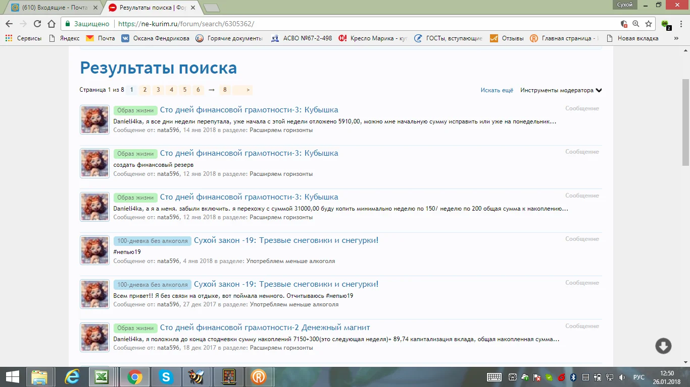
Task: Click the Искать ещё link
Action: pyautogui.click(x=497, y=90)
